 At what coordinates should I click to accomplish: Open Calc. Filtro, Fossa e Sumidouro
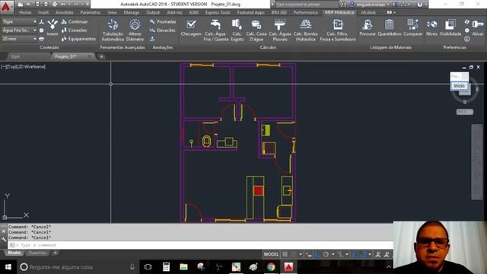(338, 30)
